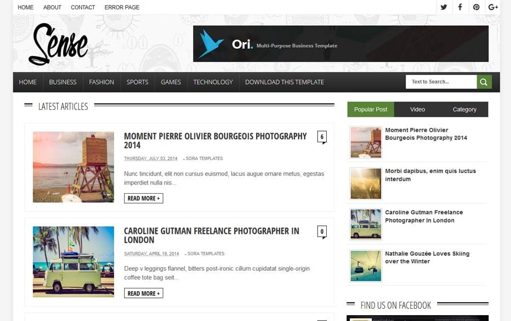Open the Twitter social icon
Image resolution: width=511 pixels, height=321 pixels.
coord(444,7)
